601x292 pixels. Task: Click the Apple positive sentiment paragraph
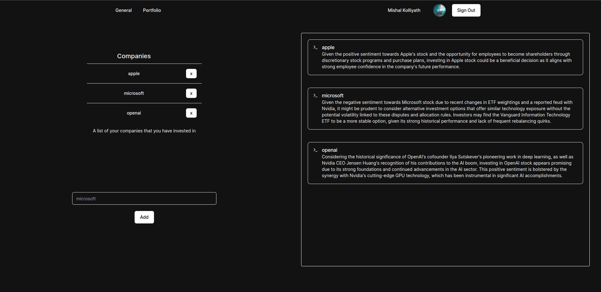coord(447,60)
